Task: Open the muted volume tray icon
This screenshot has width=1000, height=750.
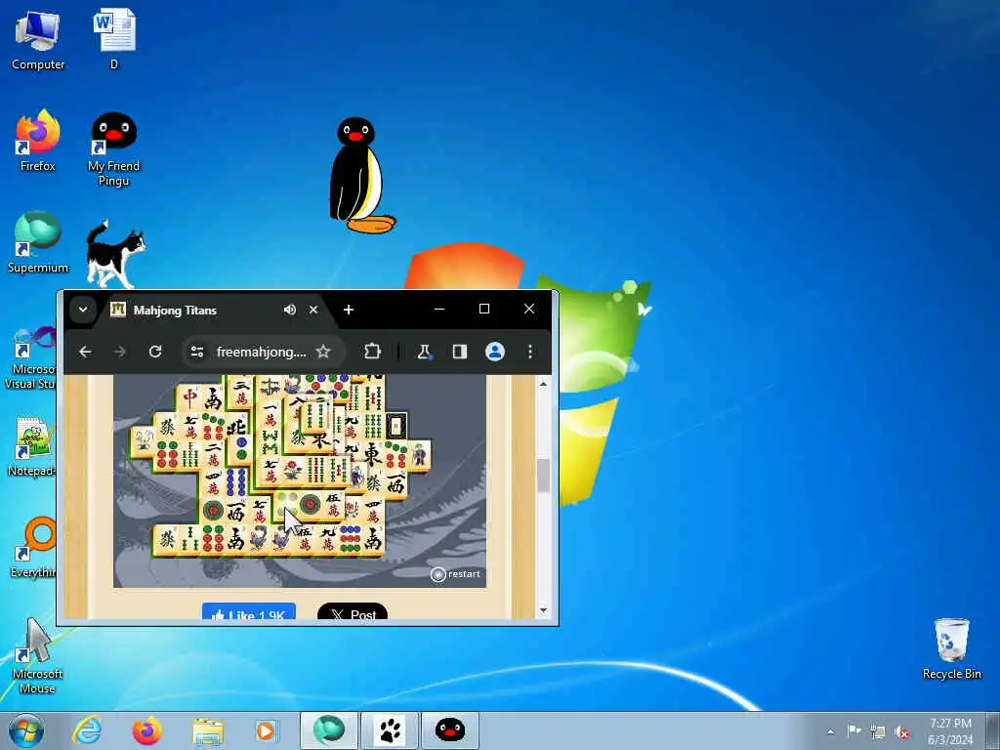Action: tap(902, 732)
